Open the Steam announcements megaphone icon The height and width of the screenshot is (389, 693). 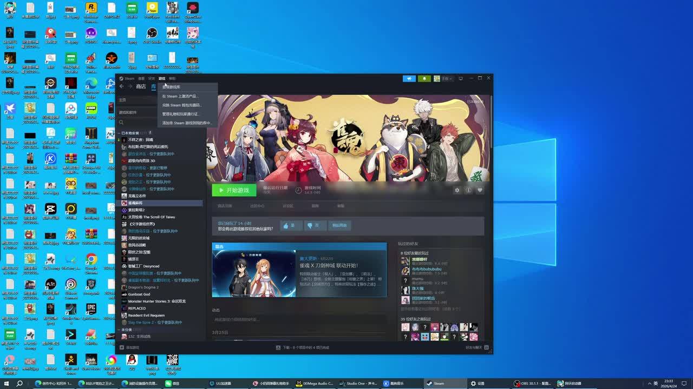(x=409, y=78)
